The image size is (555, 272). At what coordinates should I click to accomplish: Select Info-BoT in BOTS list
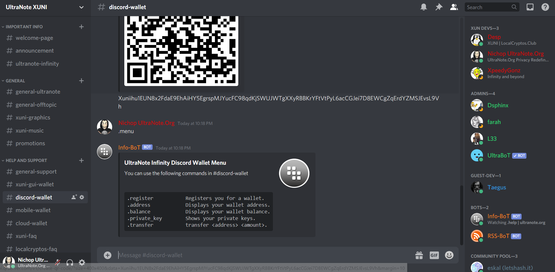click(x=509, y=219)
